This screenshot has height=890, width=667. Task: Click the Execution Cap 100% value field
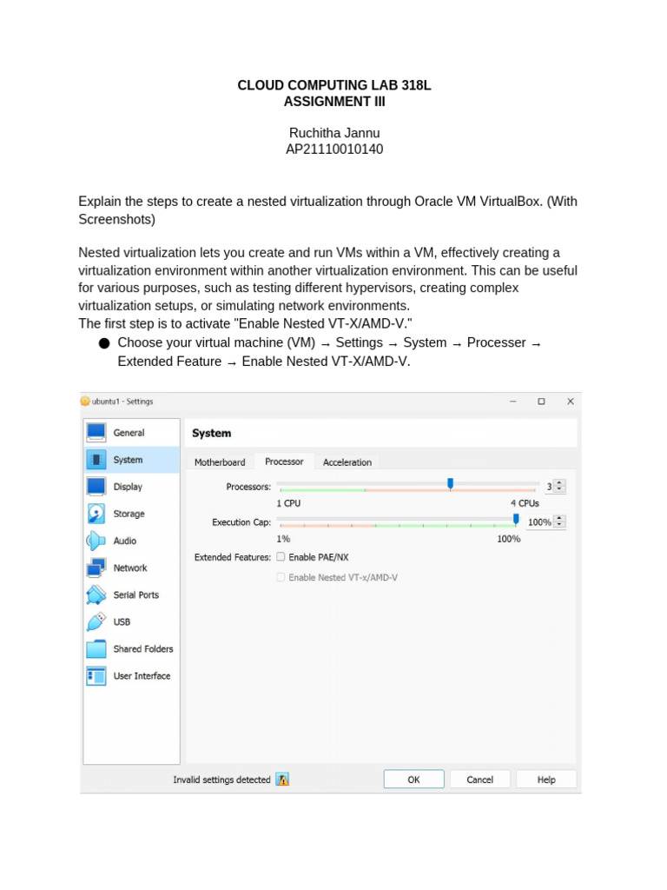(x=539, y=521)
